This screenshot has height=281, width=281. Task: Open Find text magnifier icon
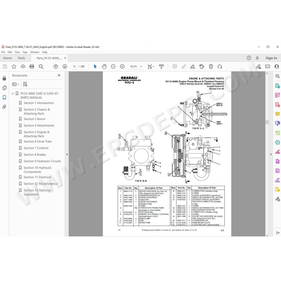click(41, 67)
